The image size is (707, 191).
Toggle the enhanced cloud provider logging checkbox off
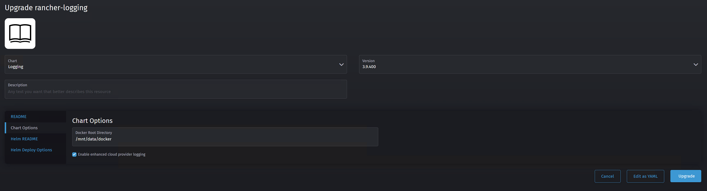click(74, 154)
